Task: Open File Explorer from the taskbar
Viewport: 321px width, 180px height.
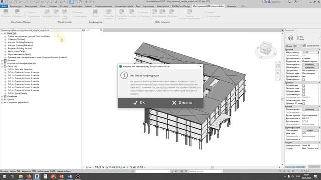Action: tap(21, 176)
